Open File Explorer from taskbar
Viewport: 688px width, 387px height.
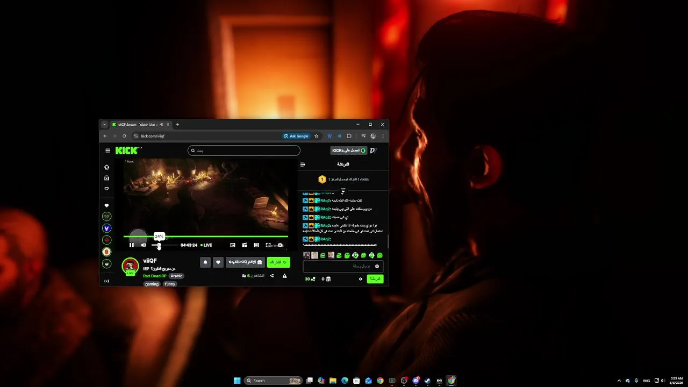coord(333,381)
